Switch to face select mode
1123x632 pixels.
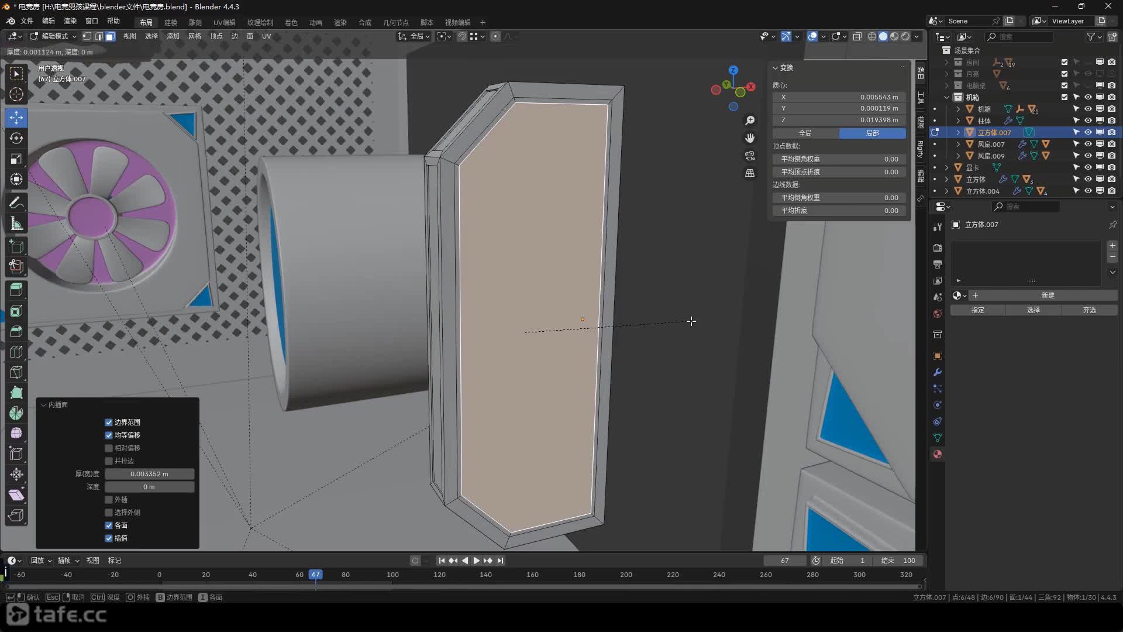click(x=111, y=36)
